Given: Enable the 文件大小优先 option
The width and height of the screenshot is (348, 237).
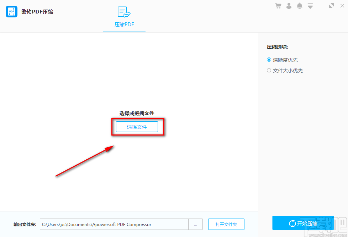Looking at the screenshot, I should 269,70.
